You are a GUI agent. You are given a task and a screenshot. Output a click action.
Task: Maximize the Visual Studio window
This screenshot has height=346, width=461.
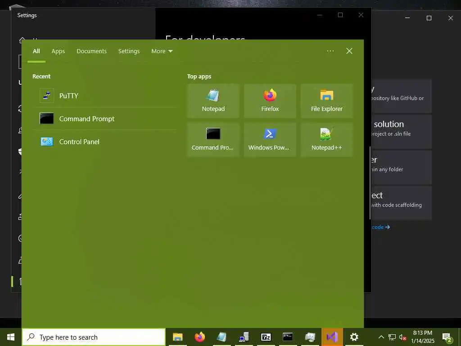point(429,18)
